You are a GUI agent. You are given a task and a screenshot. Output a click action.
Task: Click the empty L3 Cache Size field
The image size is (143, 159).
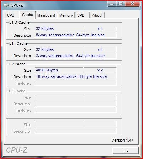click(x=59, y=97)
